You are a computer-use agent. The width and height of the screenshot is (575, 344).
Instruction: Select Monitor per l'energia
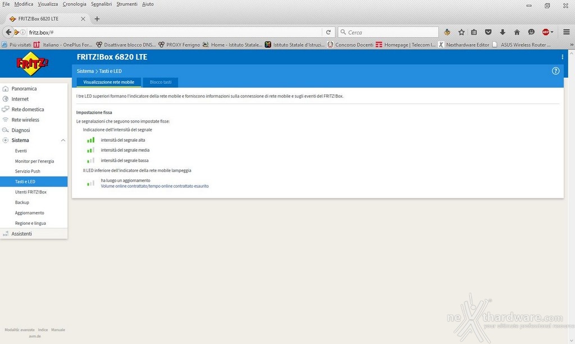point(34,161)
